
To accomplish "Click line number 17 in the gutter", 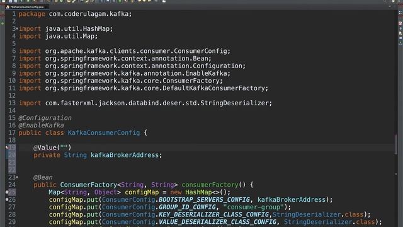I will [12, 133].
